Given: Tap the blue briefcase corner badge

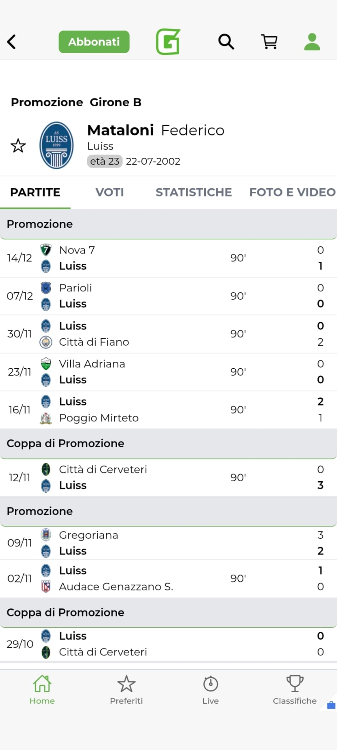Looking at the screenshot, I should (x=331, y=705).
